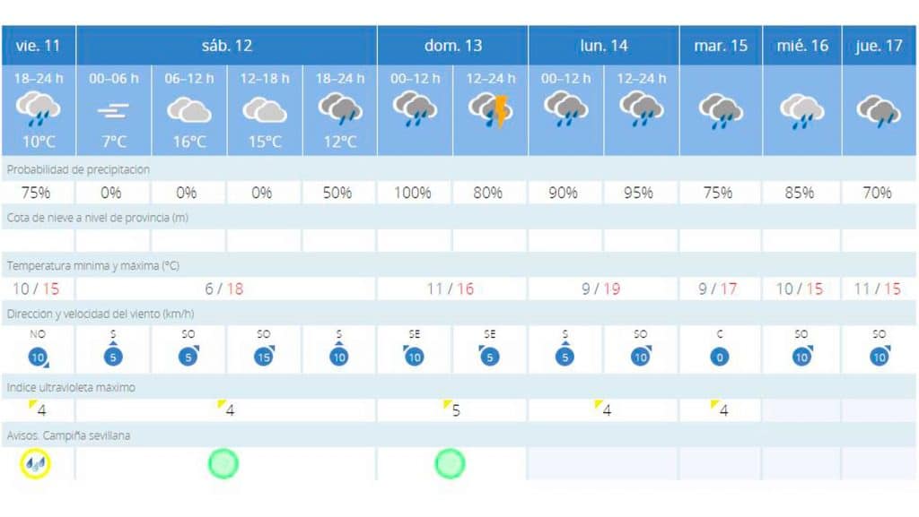The height and width of the screenshot is (517, 919).
Task: Click the Probabilidad de precipitacion row label
Action: pyautogui.click(x=78, y=169)
